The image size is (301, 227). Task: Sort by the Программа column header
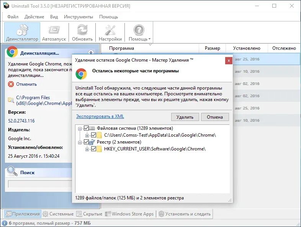coord(150,48)
